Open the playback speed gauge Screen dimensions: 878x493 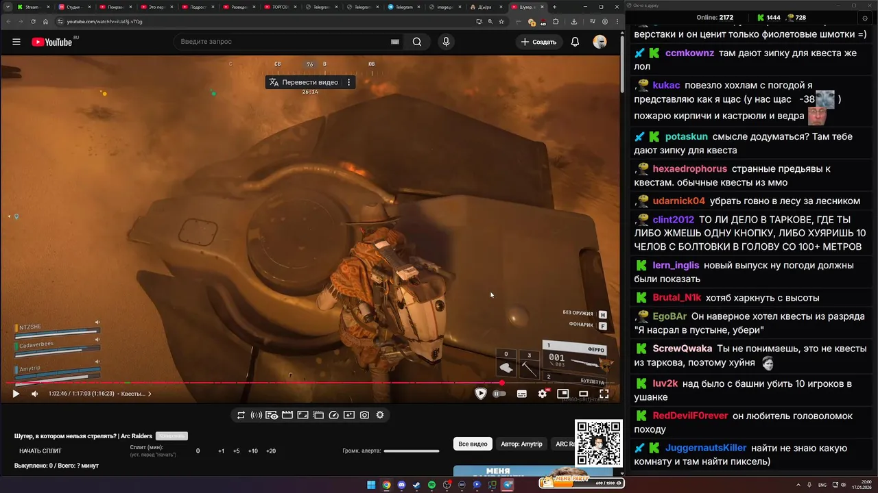click(x=333, y=415)
